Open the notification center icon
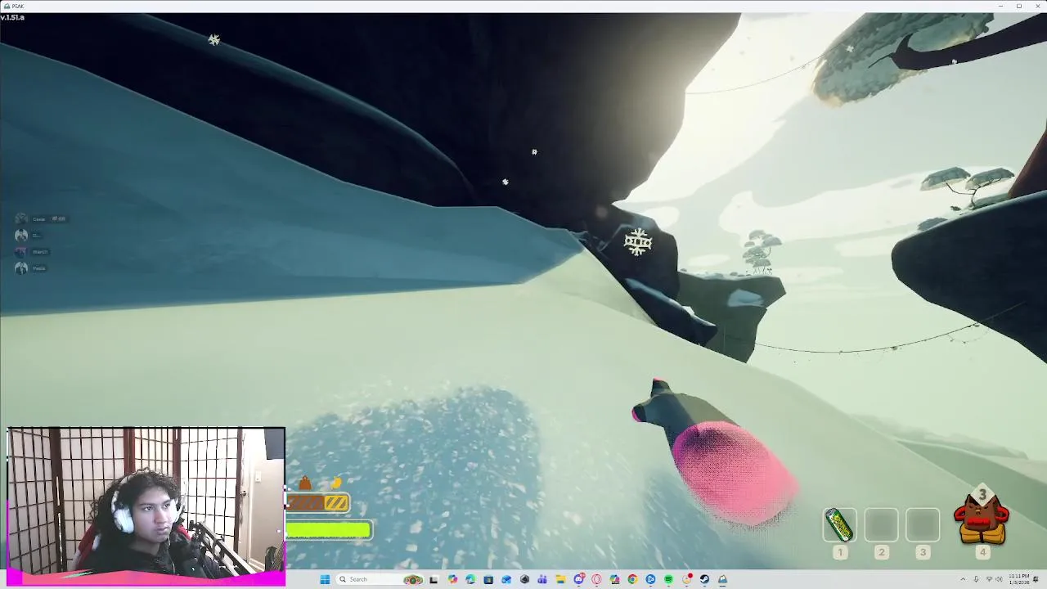The width and height of the screenshot is (1047, 589). click(x=1036, y=579)
